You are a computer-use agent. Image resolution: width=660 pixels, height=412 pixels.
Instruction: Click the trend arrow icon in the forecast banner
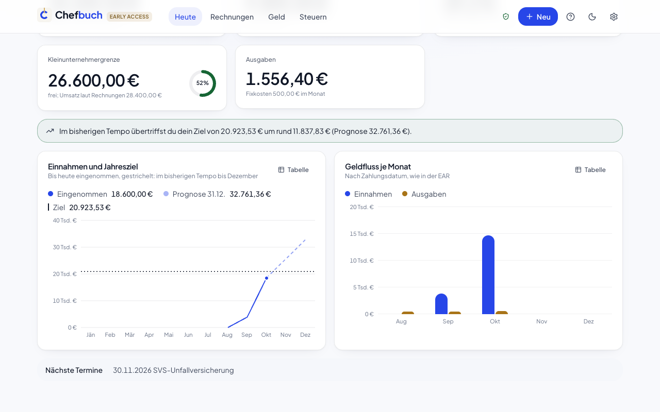50,131
